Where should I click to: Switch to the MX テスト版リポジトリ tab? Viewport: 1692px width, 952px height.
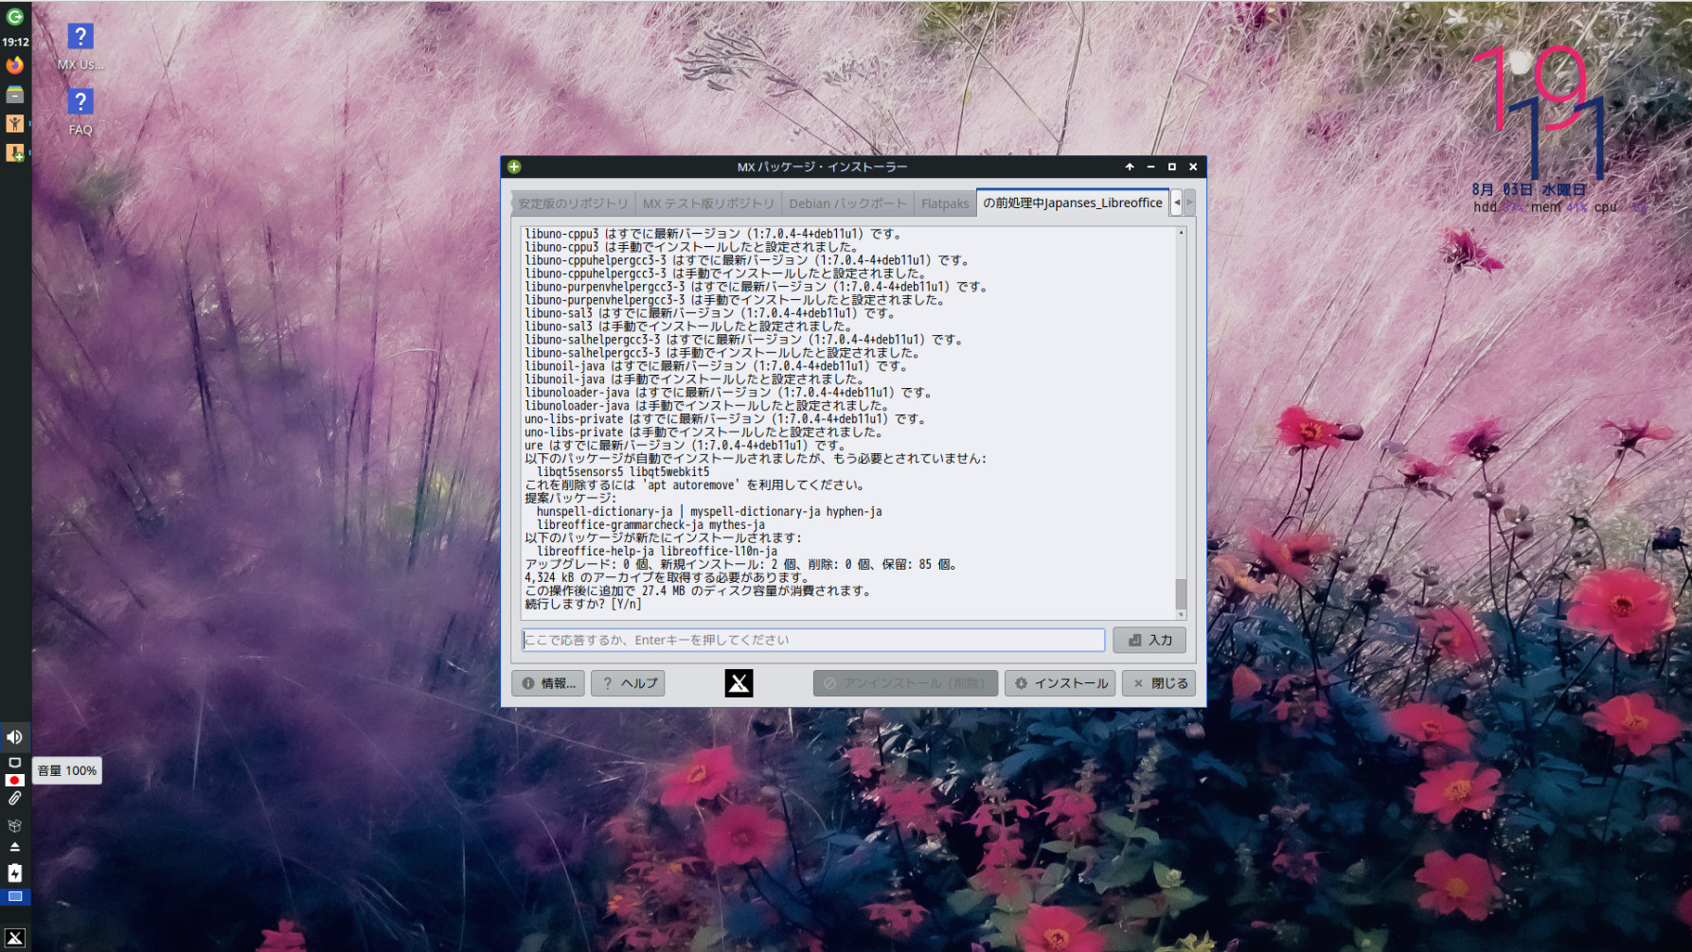[708, 203]
